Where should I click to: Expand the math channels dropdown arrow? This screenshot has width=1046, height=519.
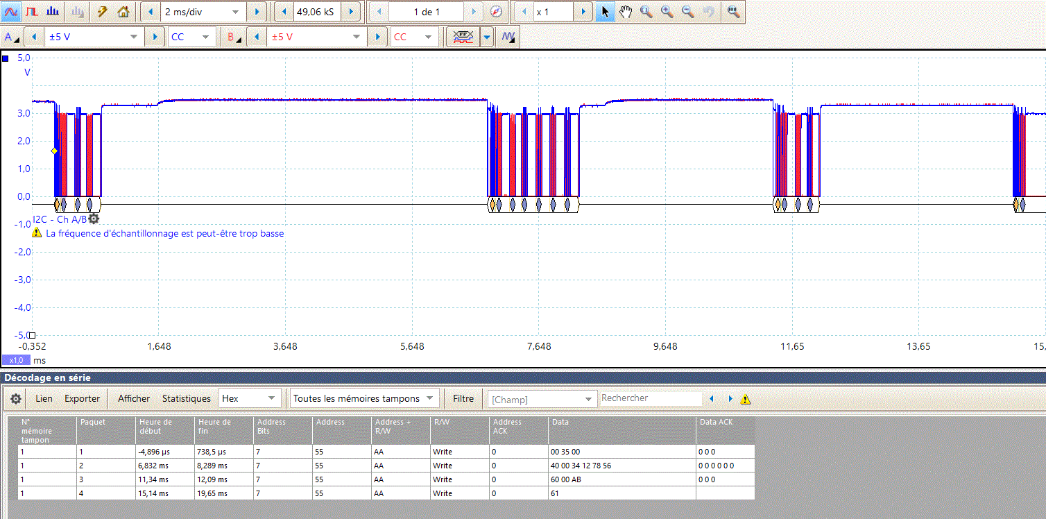point(487,37)
